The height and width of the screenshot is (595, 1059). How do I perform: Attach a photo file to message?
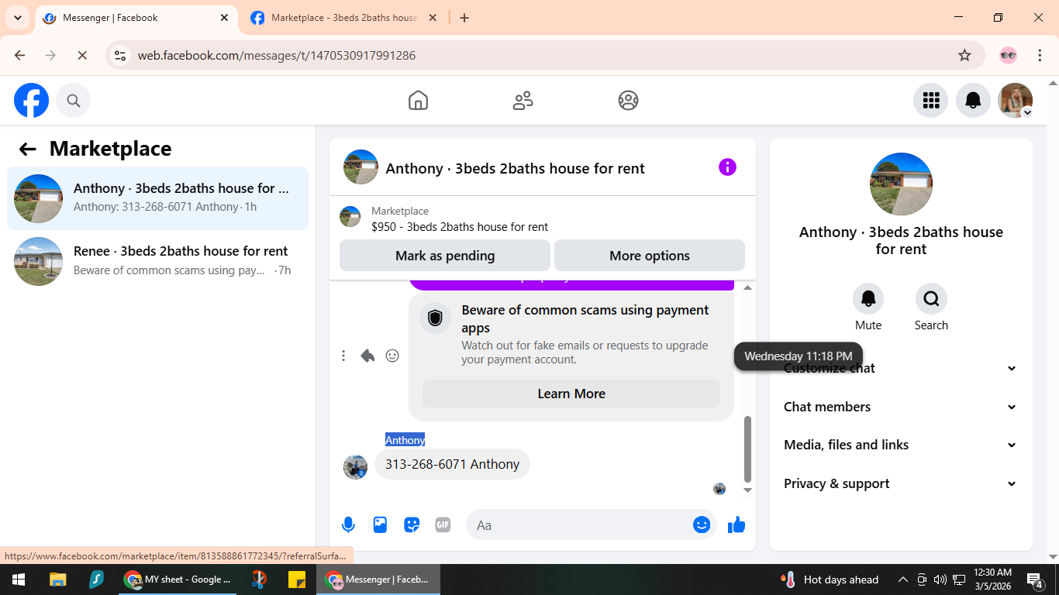pyautogui.click(x=380, y=525)
